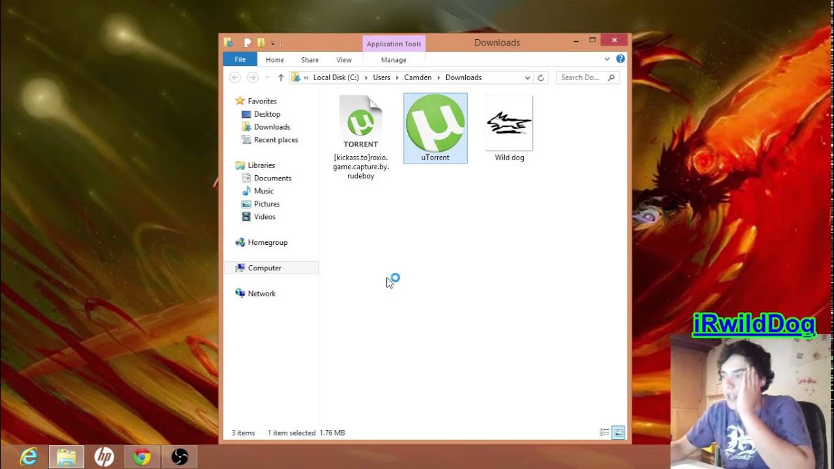This screenshot has width=834, height=469.
Task: Click the '1.76 MB' size text
Action: 332,433
